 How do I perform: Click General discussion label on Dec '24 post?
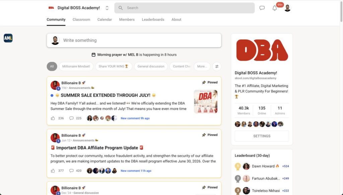(x=86, y=193)
